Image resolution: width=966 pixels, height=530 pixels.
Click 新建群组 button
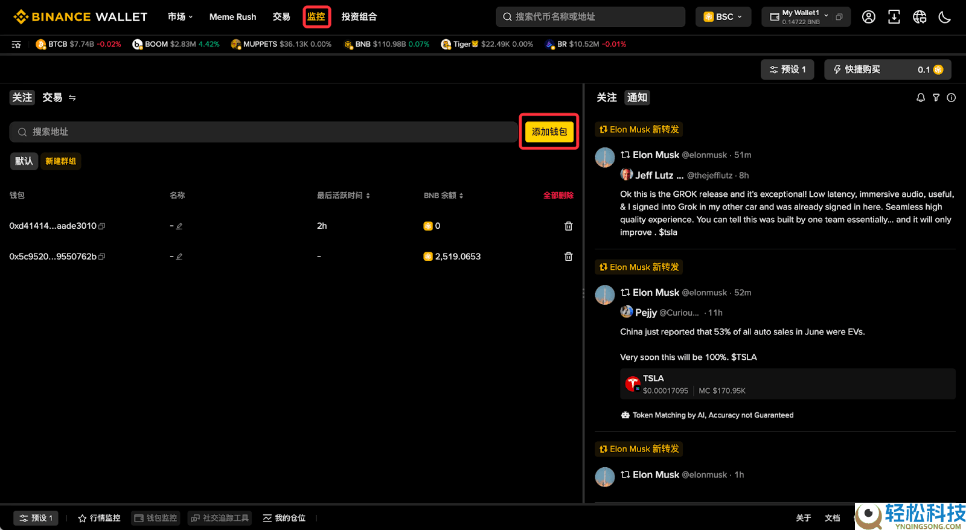pos(61,161)
